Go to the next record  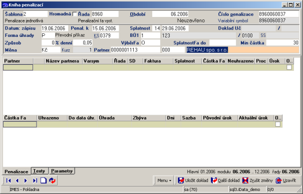tap(26, 181)
